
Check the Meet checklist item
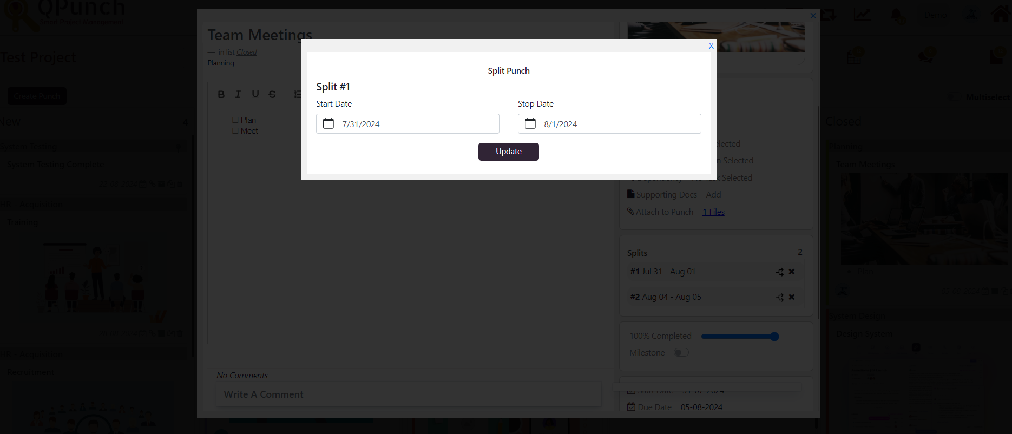235,131
